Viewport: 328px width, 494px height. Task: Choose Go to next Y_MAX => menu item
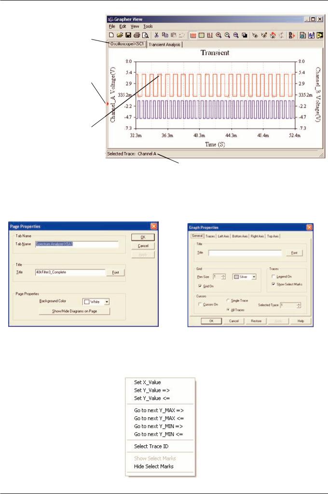point(161,410)
